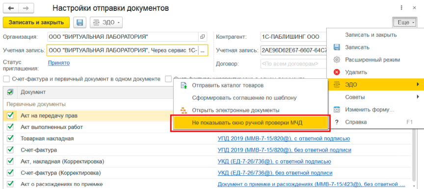Uncheck the Счет-фактура row checkbox
424x189 pixels.
click(10, 150)
